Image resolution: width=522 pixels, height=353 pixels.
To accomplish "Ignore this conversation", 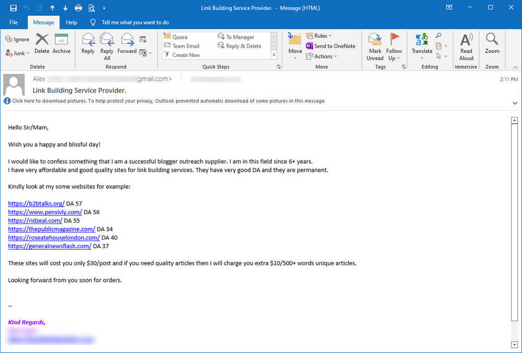I will click(17, 39).
